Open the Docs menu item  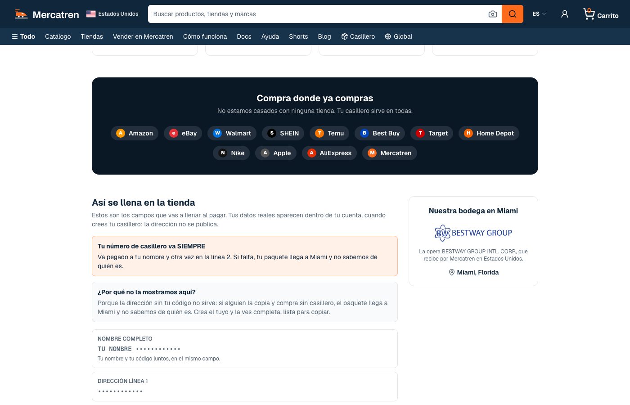click(x=244, y=36)
